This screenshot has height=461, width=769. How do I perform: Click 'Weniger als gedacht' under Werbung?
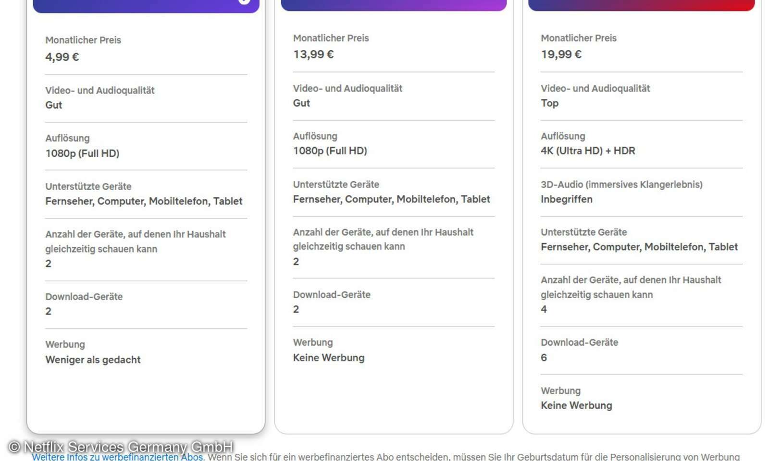point(93,359)
